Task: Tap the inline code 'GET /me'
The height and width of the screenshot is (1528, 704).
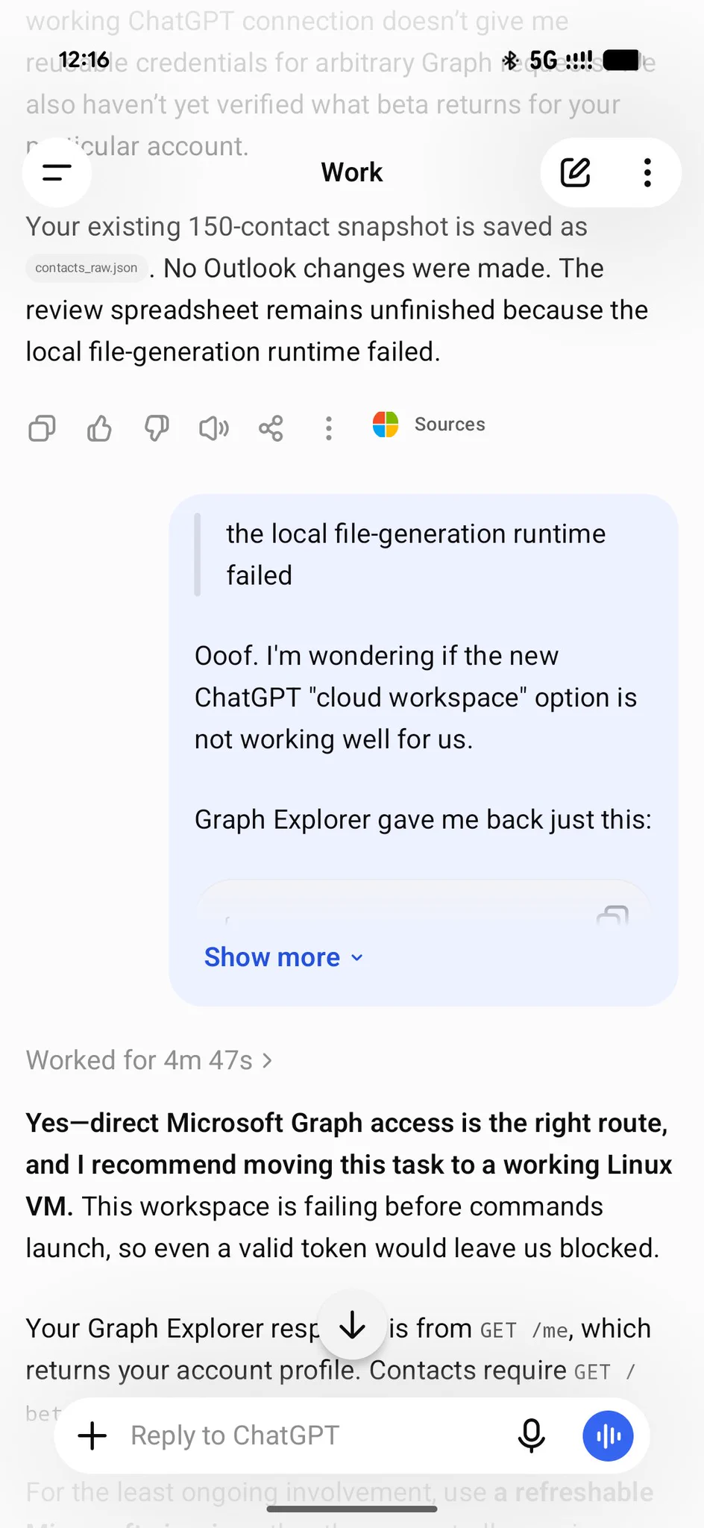Action: coord(524,1330)
